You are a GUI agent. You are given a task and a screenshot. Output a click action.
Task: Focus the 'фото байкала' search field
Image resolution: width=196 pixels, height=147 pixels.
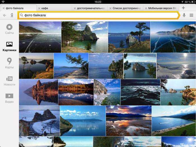(98, 15)
